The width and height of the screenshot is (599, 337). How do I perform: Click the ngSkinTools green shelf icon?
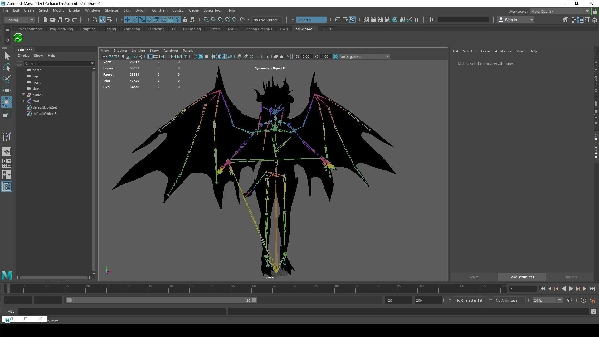point(18,38)
